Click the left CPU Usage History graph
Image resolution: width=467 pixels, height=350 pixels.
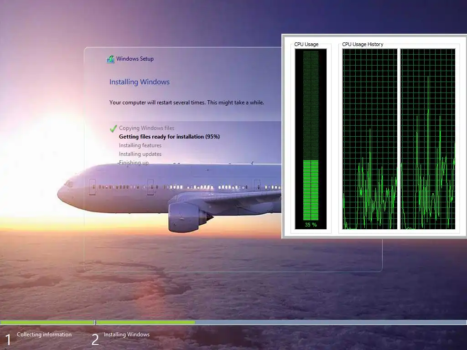coord(369,139)
